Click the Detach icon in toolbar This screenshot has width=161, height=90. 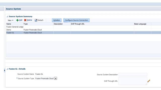36,20
